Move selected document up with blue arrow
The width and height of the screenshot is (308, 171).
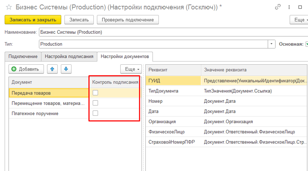(52, 69)
